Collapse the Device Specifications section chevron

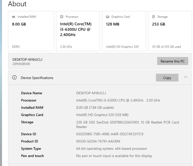click(x=185, y=77)
